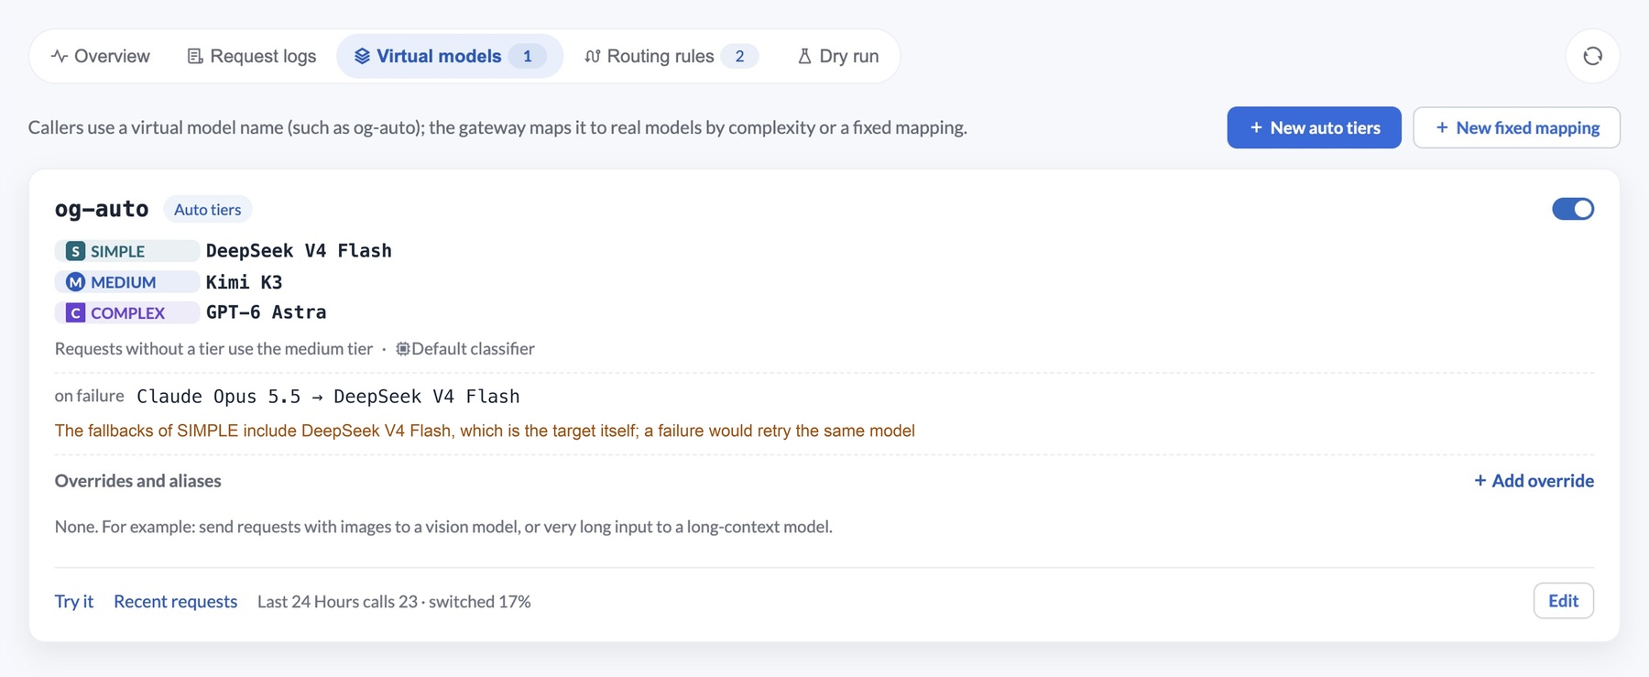Click the Overrides and aliases heading
Screen dimensions: 1649x677
pos(137,481)
